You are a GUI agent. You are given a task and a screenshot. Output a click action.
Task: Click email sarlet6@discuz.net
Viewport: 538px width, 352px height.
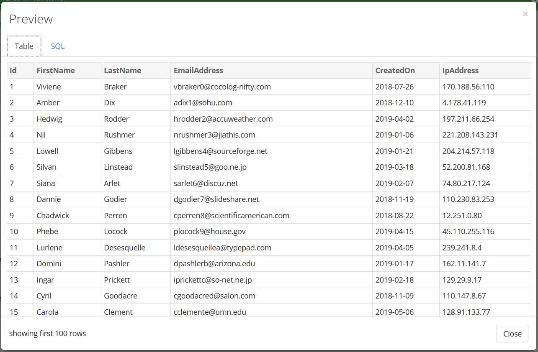[x=206, y=184]
